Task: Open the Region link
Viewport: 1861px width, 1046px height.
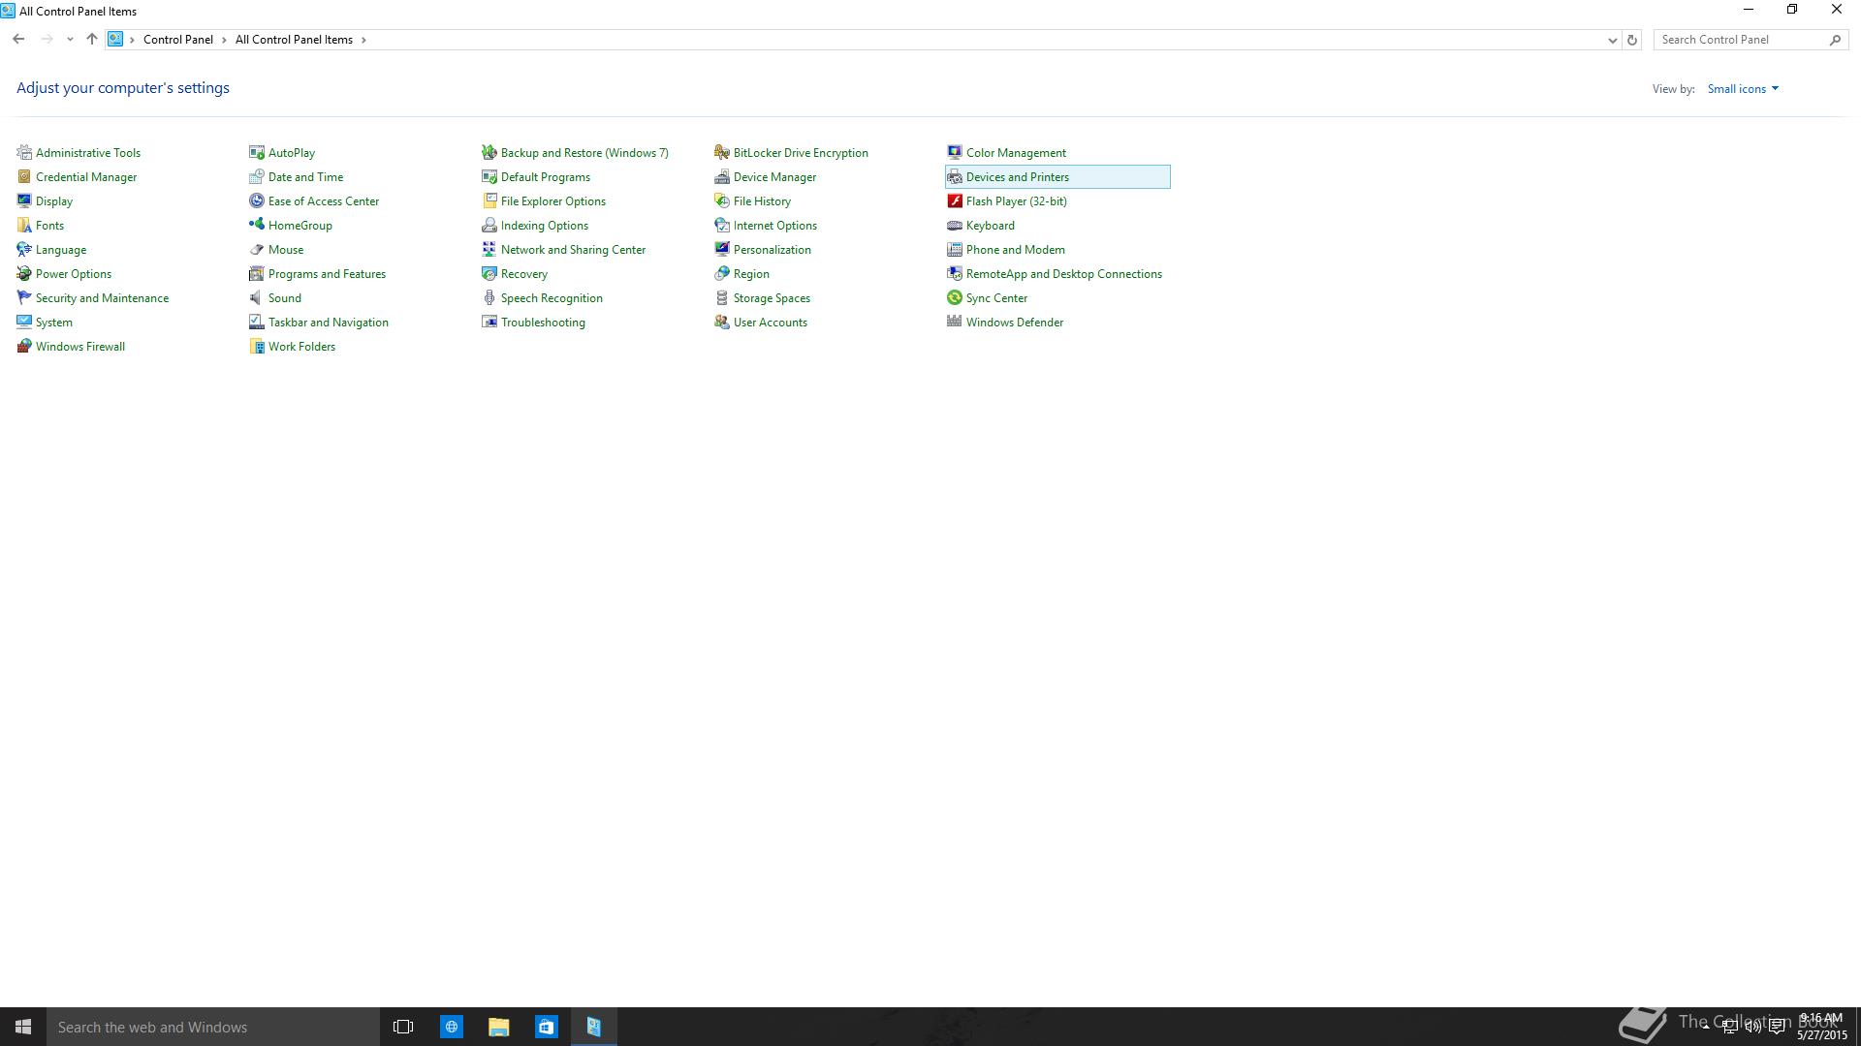Action: (x=751, y=274)
